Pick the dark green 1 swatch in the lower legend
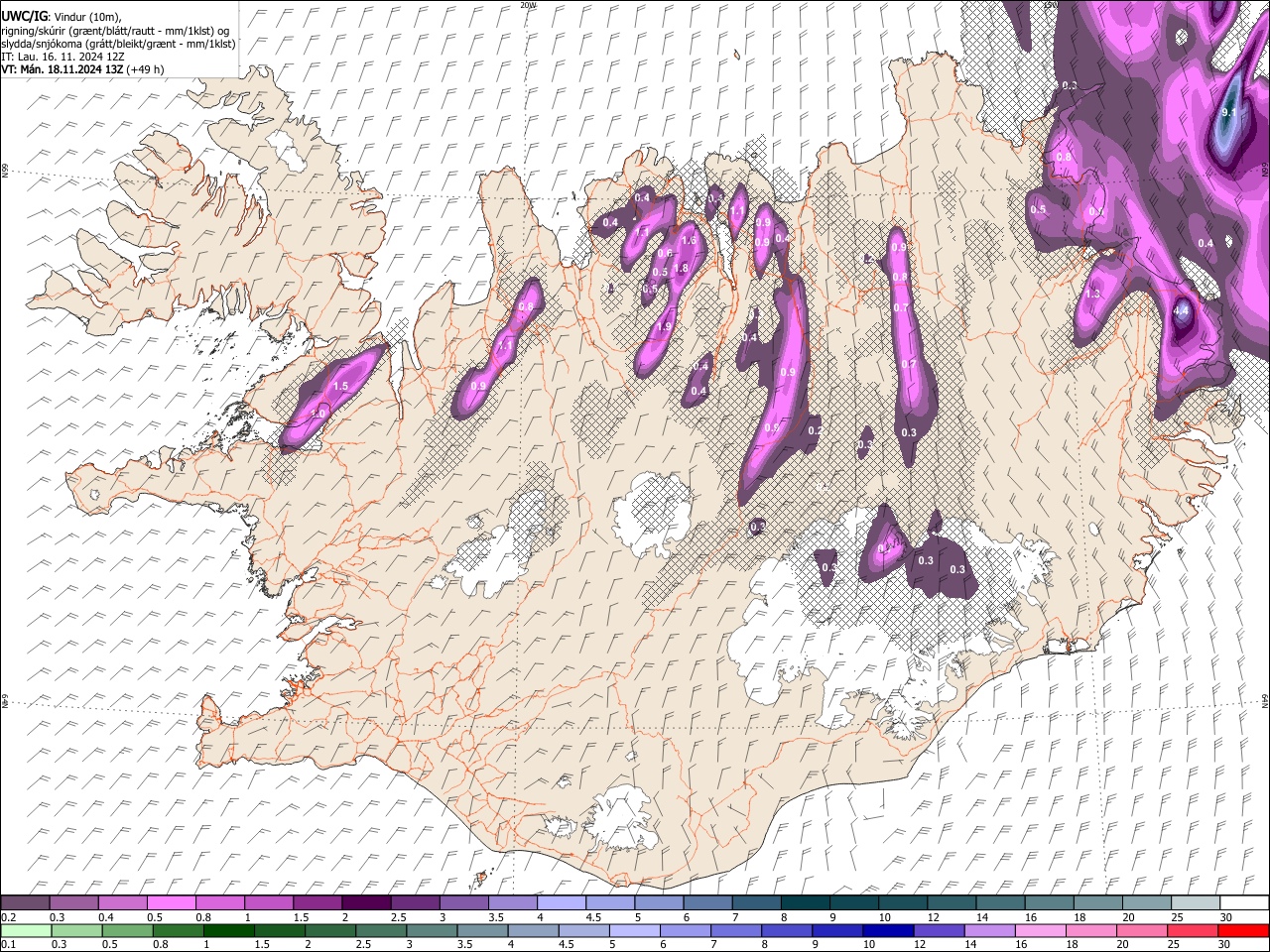The height and width of the screenshot is (952, 1270). pyautogui.click(x=230, y=931)
